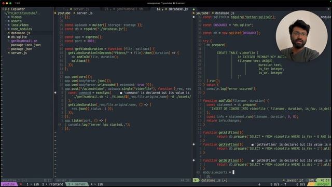Click the underlined getDelFiles function name

coord(228,161)
